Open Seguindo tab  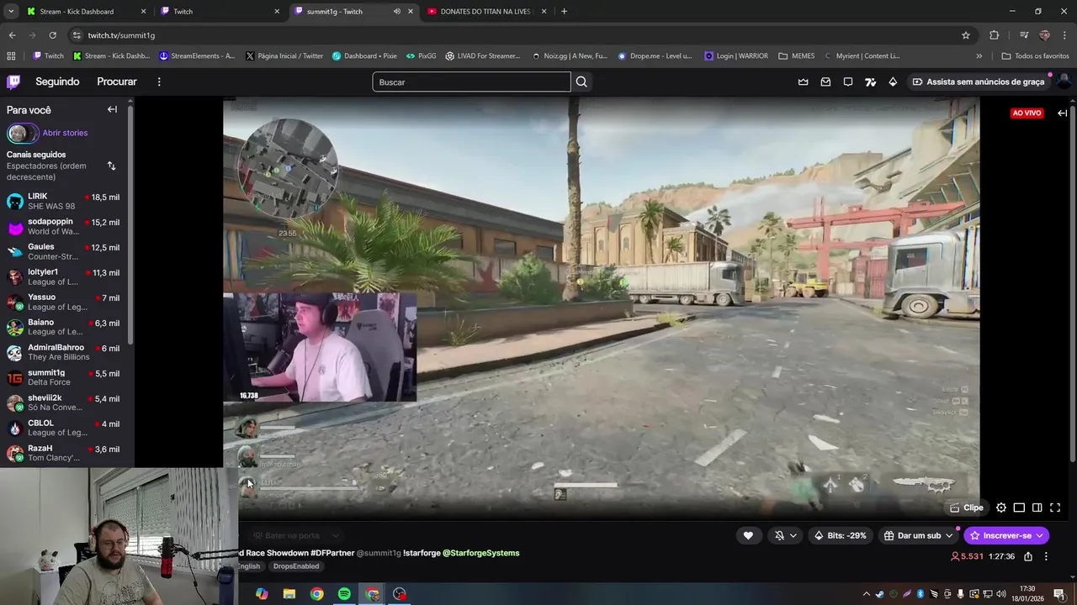[57, 82]
